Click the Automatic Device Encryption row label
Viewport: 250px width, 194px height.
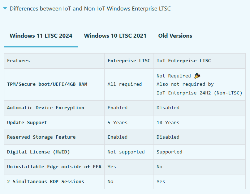tap(46, 108)
